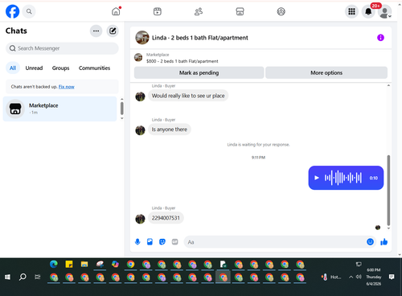402x296 pixels.
Task: Open the Friends icon in top navigation
Action: pos(199,11)
